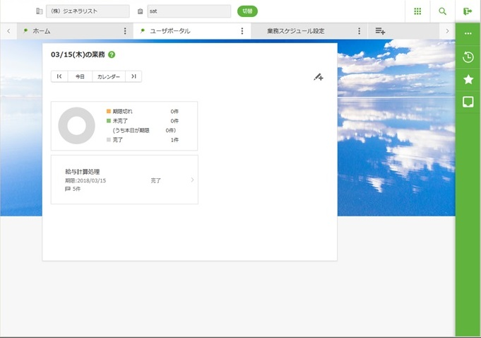Click the add new tab icon

pyautogui.click(x=380, y=31)
